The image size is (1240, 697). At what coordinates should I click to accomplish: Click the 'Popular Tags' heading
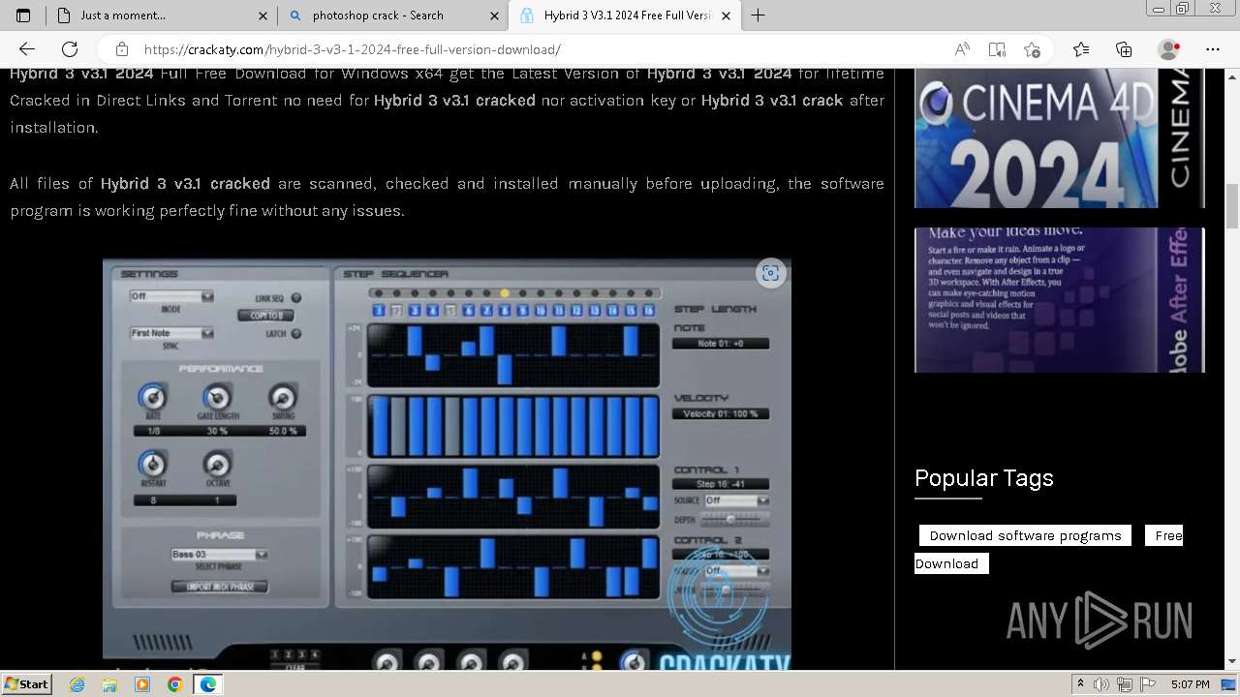click(983, 478)
